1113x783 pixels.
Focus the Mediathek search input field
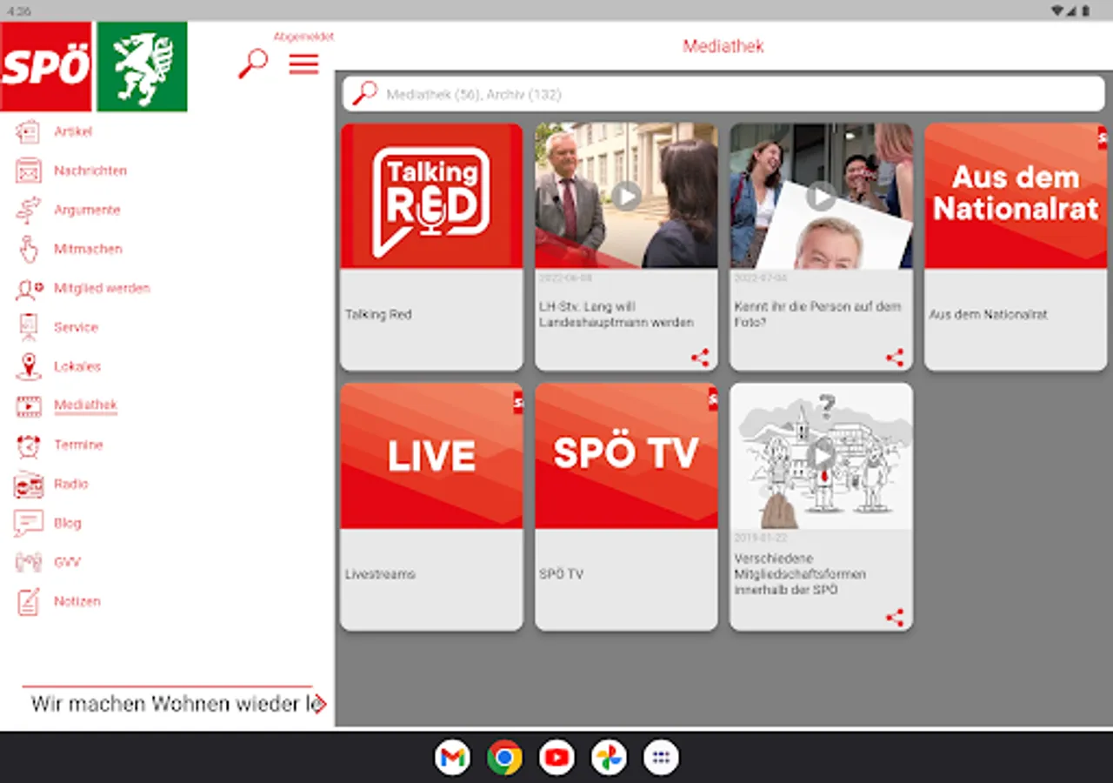point(725,94)
